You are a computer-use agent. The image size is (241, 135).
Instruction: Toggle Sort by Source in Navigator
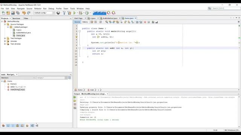point(37,126)
